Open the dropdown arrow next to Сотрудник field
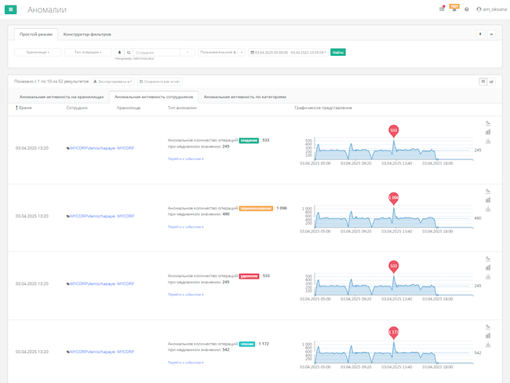This screenshot has width=510, height=383. tap(188, 52)
